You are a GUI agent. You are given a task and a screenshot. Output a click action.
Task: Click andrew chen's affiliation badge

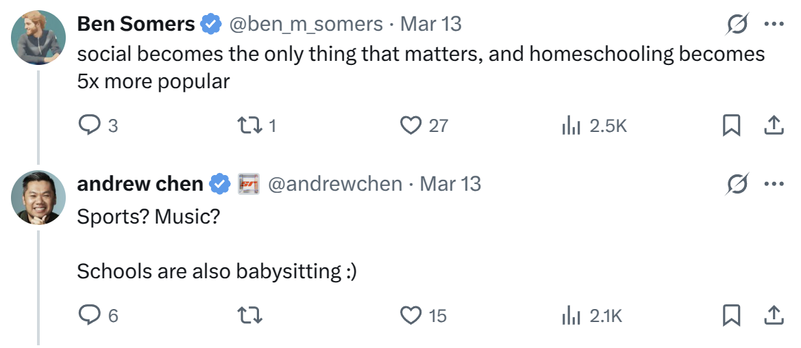click(248, 184)
